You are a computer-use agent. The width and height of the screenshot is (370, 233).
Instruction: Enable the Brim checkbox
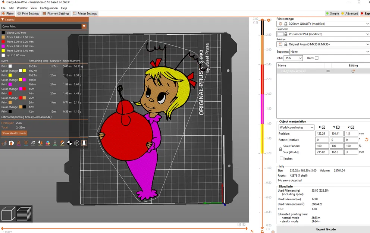click(316, 58)
